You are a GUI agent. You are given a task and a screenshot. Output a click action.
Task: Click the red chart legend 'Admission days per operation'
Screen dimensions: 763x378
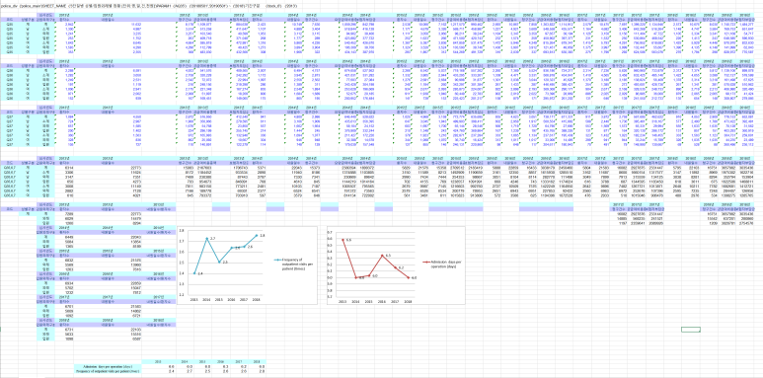[x=442, y=265]
